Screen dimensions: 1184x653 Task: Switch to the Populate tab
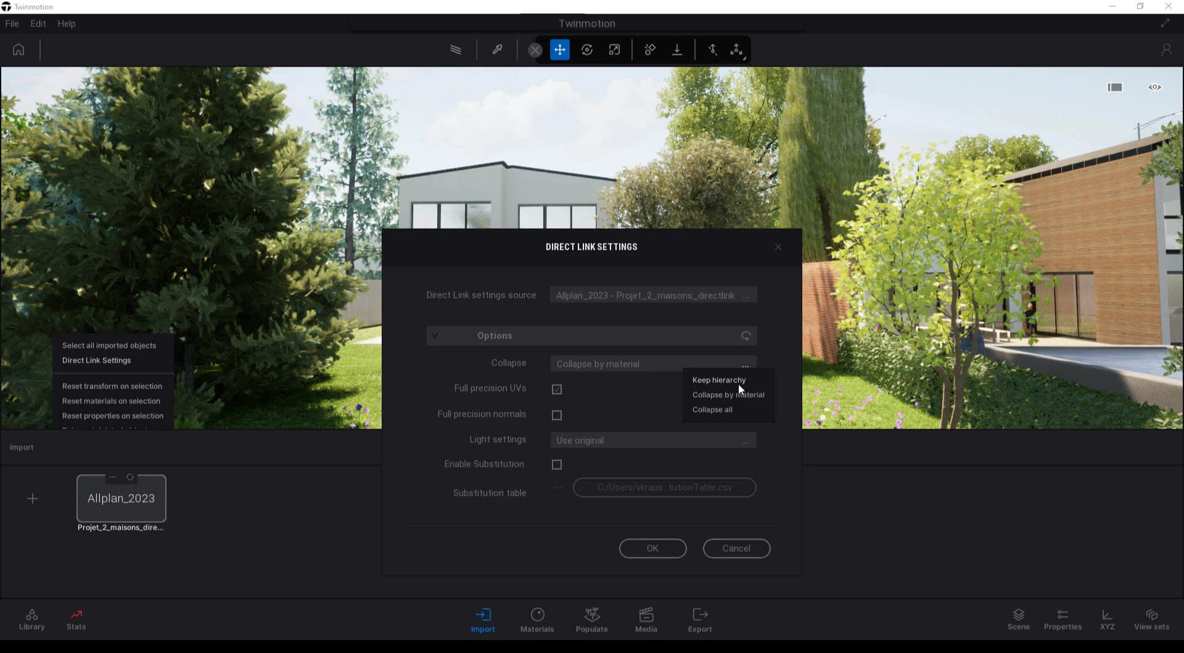pyautogui.click(x=592, y=620)
